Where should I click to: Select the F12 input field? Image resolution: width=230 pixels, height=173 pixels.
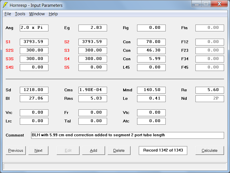click(x=210, y=42)
